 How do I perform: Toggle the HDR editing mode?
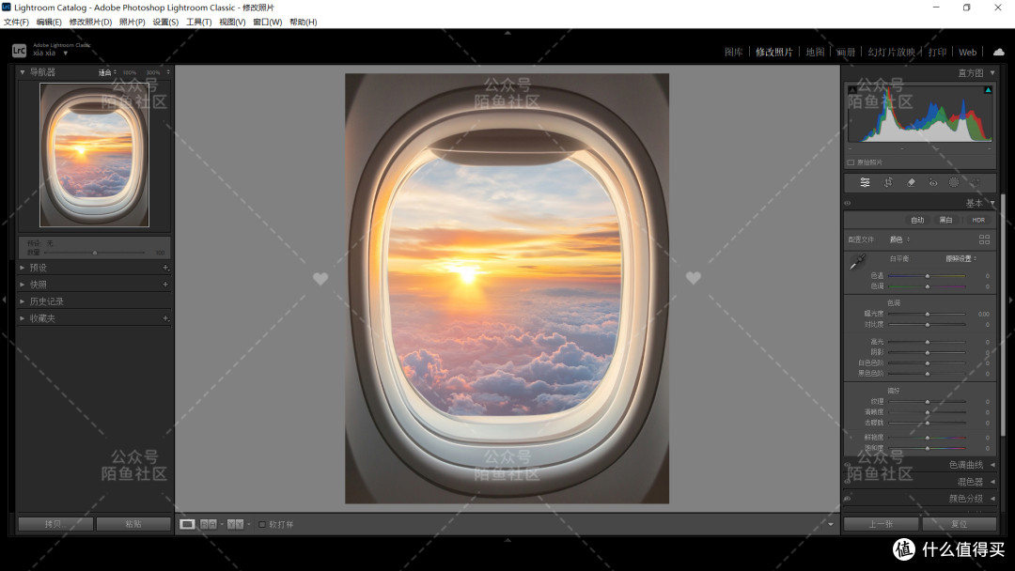[x=978, y=220]
